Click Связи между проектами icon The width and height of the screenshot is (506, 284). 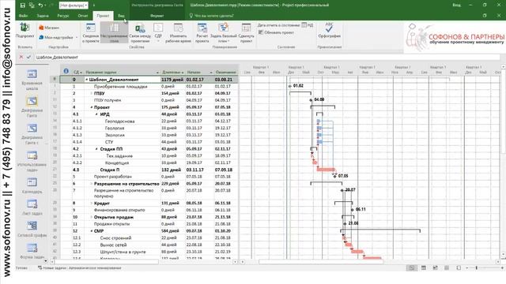tap(140, 33)
